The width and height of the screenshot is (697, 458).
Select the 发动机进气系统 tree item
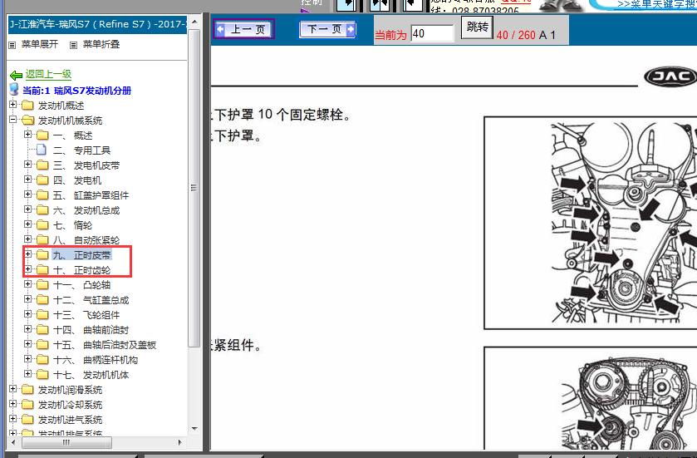pos(71,420)
